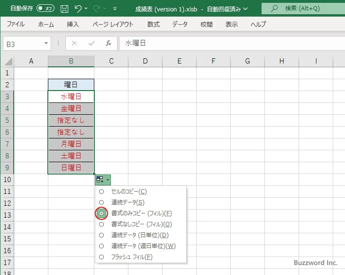The image size is (345, 275).
Task: Open the ファイル menu tab
Action: pyautogui.click(x=16, y=24)
